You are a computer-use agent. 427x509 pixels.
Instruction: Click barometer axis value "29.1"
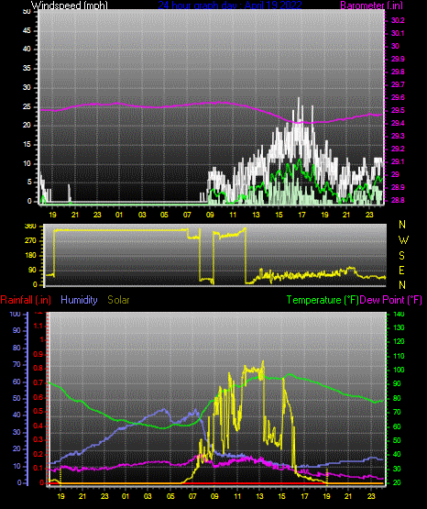click(398, 161)
